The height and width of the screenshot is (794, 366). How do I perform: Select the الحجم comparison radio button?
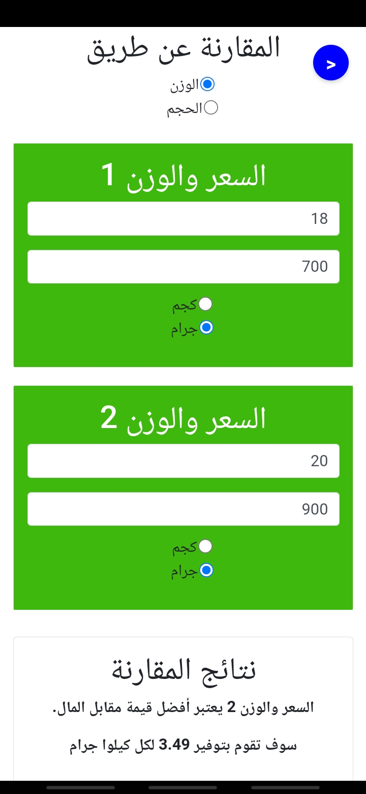click(210, 108)
